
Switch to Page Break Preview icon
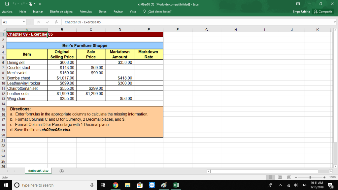click(289, 177)
